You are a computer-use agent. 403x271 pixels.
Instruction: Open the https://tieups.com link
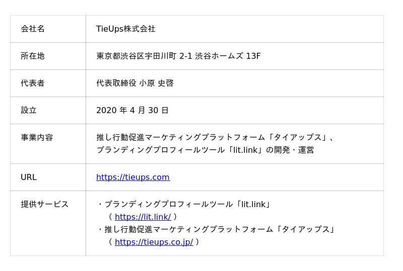click(133, 177)
